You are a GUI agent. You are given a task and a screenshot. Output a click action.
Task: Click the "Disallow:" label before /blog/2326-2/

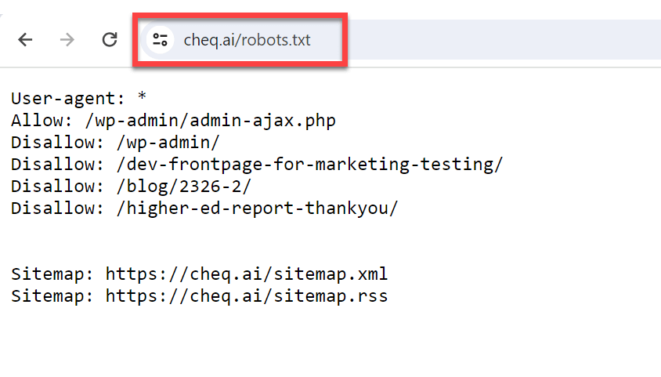pyautogui.click(x=57, y=186)
